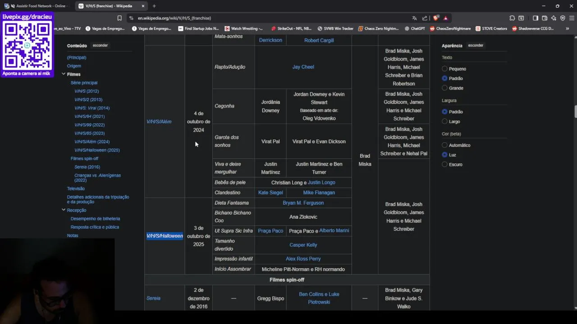Open the SVWB Win Tracker bookmark
Viewport: 577px width, 324px height.
coord(335,28)
